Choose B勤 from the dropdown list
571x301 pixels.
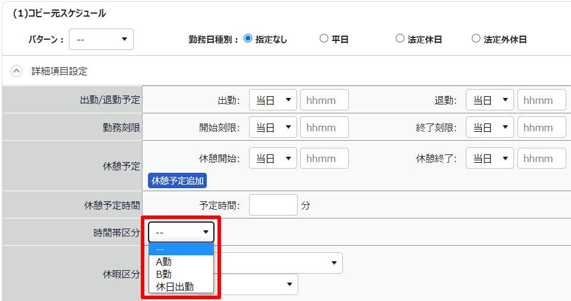(x=181, y=274)
